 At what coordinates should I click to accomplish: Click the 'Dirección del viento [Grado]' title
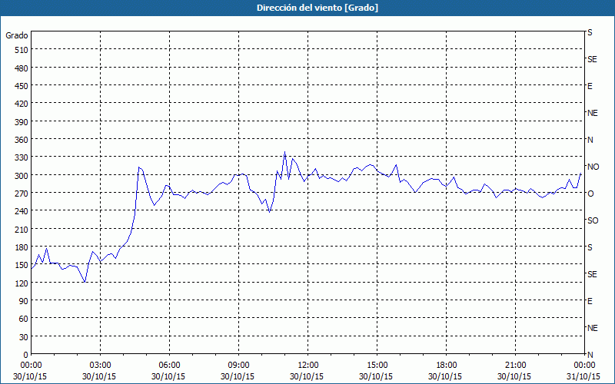317,8
